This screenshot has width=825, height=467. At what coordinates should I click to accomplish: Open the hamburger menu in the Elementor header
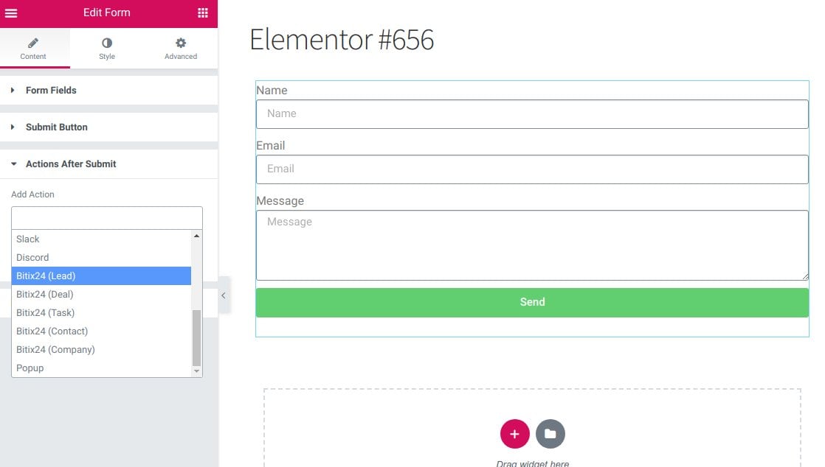point(11,13)
